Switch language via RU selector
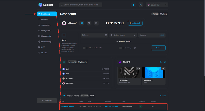Image resolution: width=205 pixels, height=111 pixels. click(x=141, y=5)
